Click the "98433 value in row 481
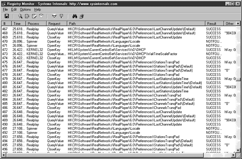The width and height of the screenshot is (242, 159). coord(230,87)
